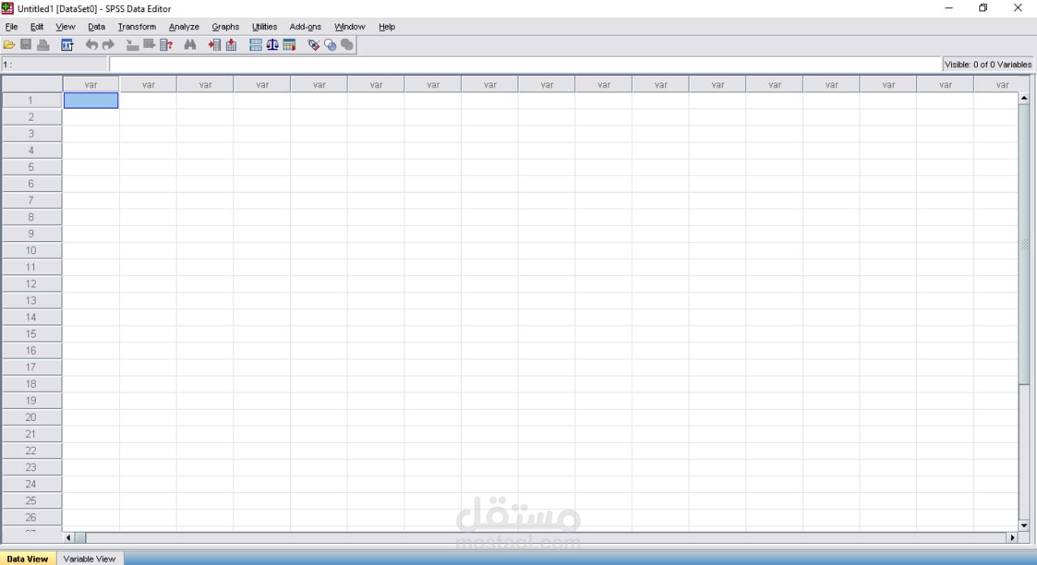Viewport: 1037px width, 565px height.
Task: Click the cell editor input bar
Action: pyautogui.click(x=525, y=65)
